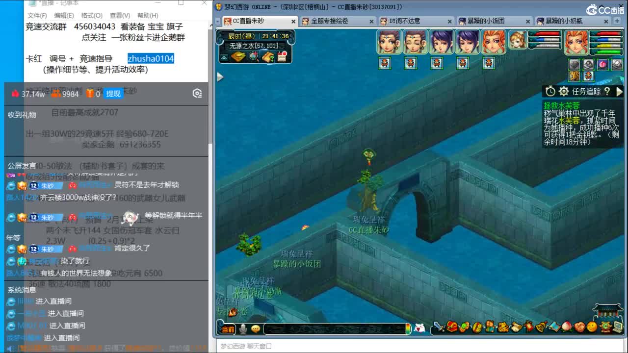The image size is (628, 353).
Task: Click the 水芙蓉 task link in tracker
Action: (569, 121)
